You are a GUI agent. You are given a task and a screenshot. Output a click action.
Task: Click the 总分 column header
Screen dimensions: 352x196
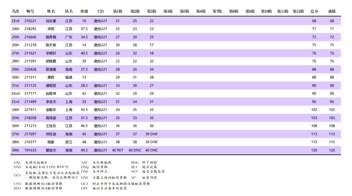pos(314,11)
